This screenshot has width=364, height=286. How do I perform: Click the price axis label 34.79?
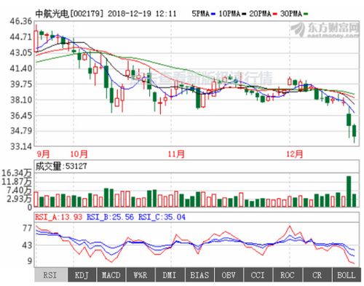21,131
